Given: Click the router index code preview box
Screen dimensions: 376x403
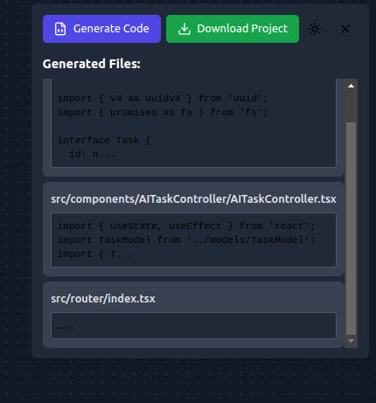Looking at the screenshot, I should coord(193,326).
